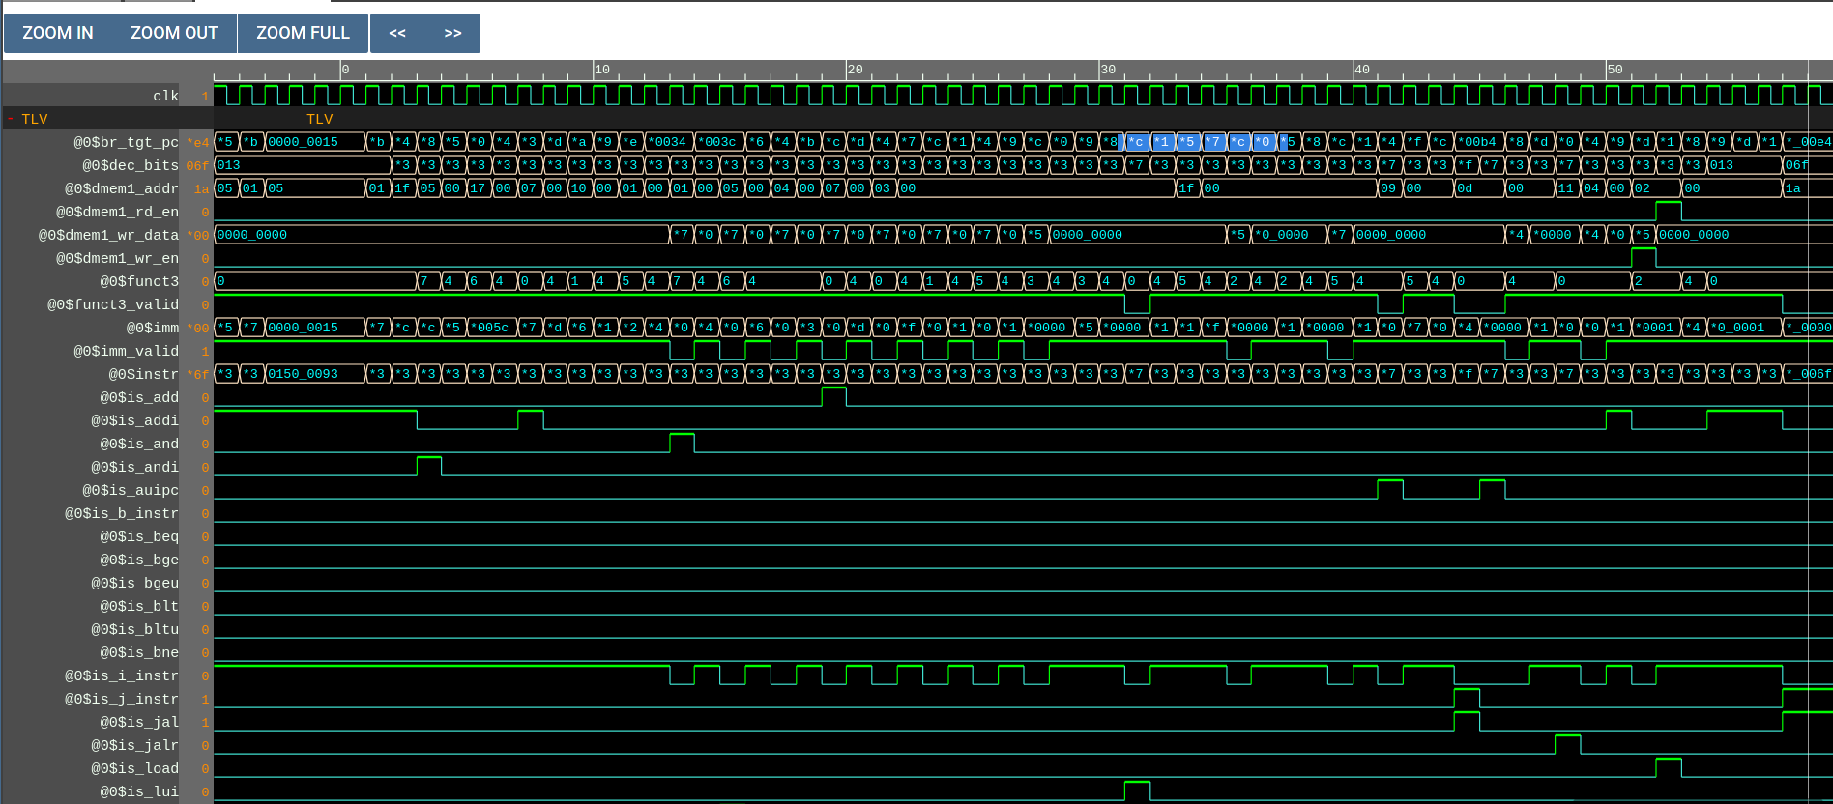Select the @0$is_bne signal name

pyautogui.click(x=139, y=652)
